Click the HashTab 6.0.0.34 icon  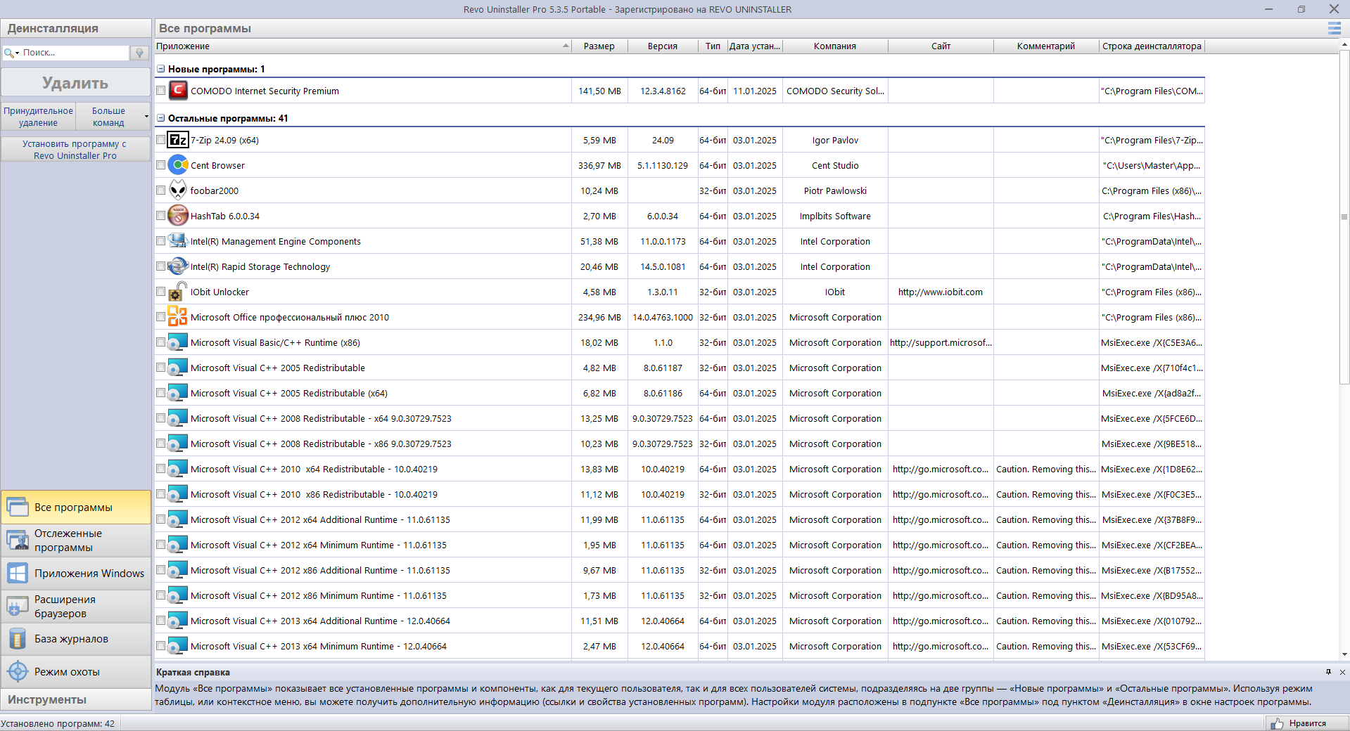178,216
